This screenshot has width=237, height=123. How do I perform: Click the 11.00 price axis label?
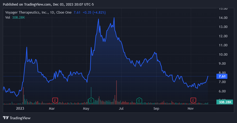pos(223,45)
